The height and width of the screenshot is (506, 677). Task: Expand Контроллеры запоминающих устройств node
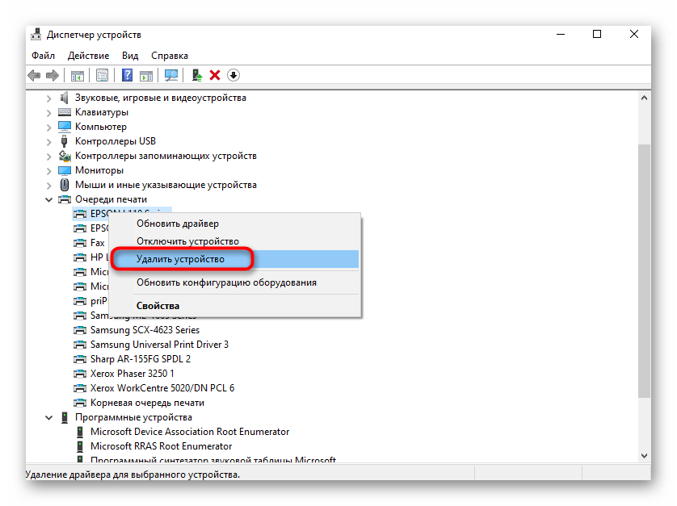[x=48, y=156]
